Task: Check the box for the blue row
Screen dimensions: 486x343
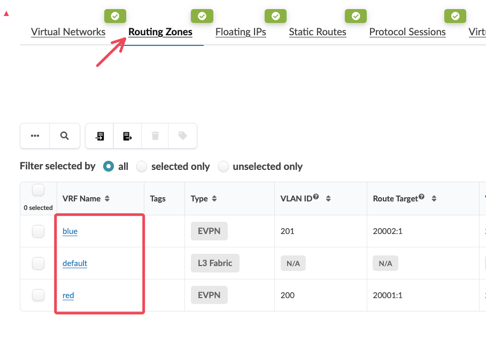Action: click(38, 231)
